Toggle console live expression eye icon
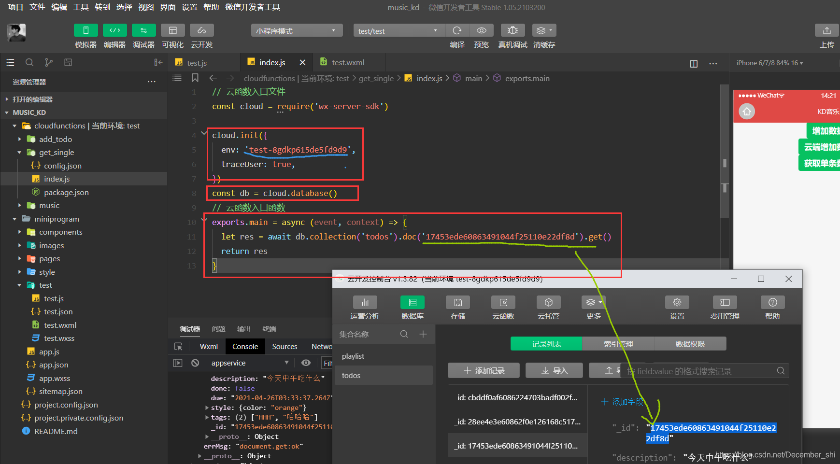The image size is (840, 464). tap(306, 363)
